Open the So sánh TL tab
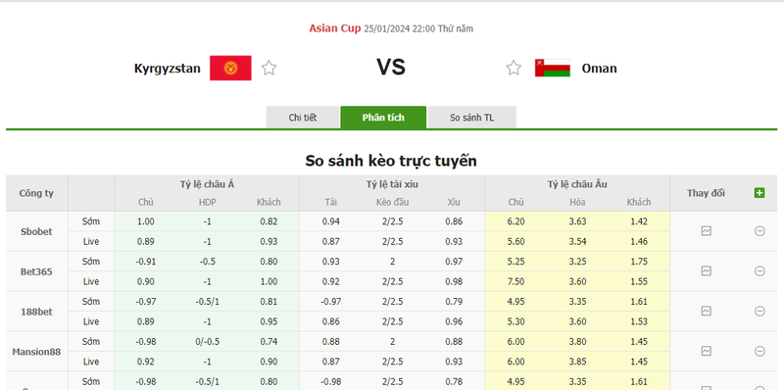The width and height of the screenshot is (784, 390). coord(472,118)
